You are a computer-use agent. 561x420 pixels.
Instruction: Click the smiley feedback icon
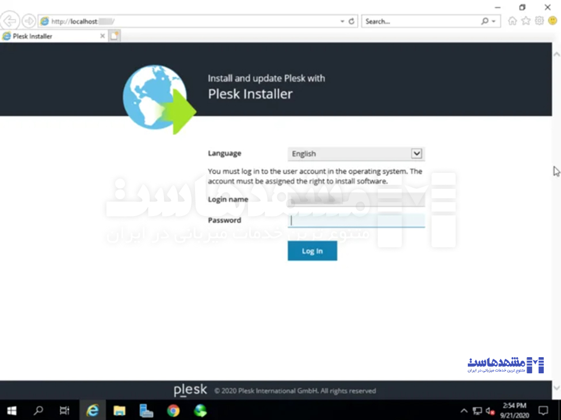tap(552, 21)
